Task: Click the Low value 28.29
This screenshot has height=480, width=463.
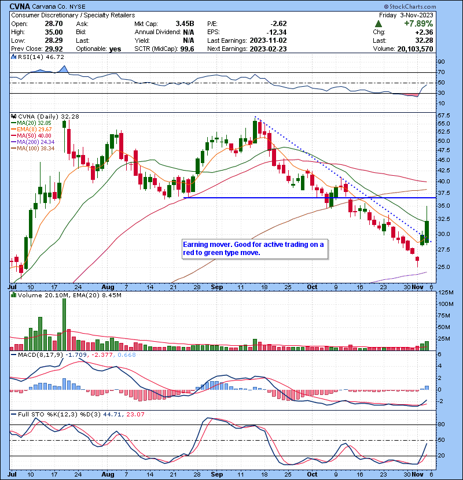Action: 54,40
